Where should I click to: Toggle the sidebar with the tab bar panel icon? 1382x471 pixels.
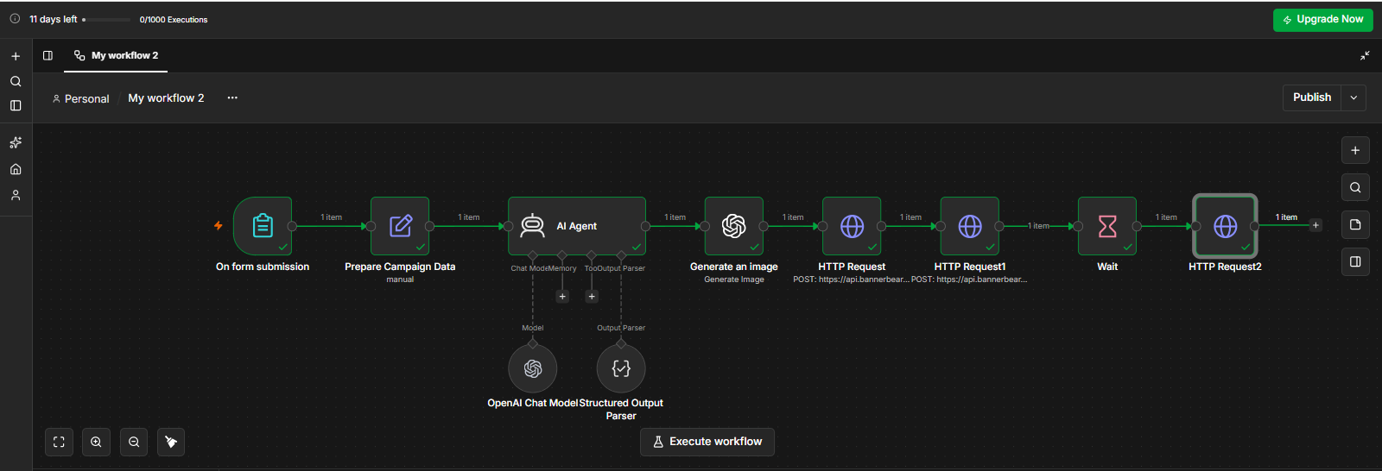pos(48,55)
